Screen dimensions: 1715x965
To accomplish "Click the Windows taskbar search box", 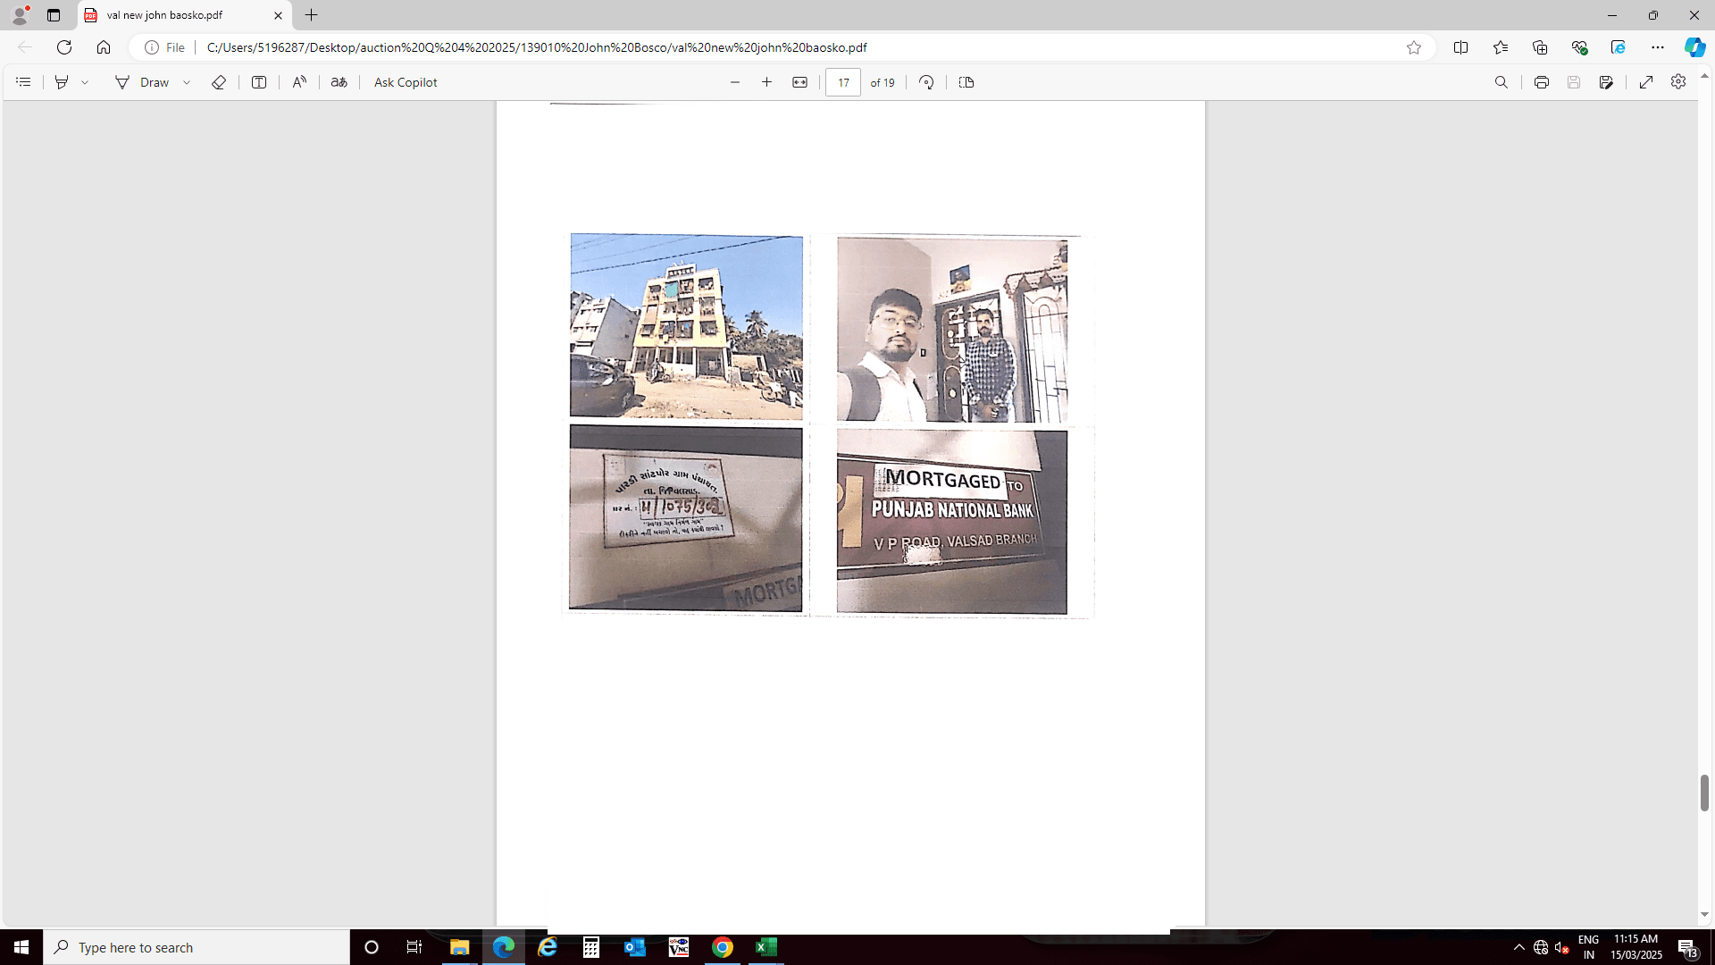I will coord(197,947).
